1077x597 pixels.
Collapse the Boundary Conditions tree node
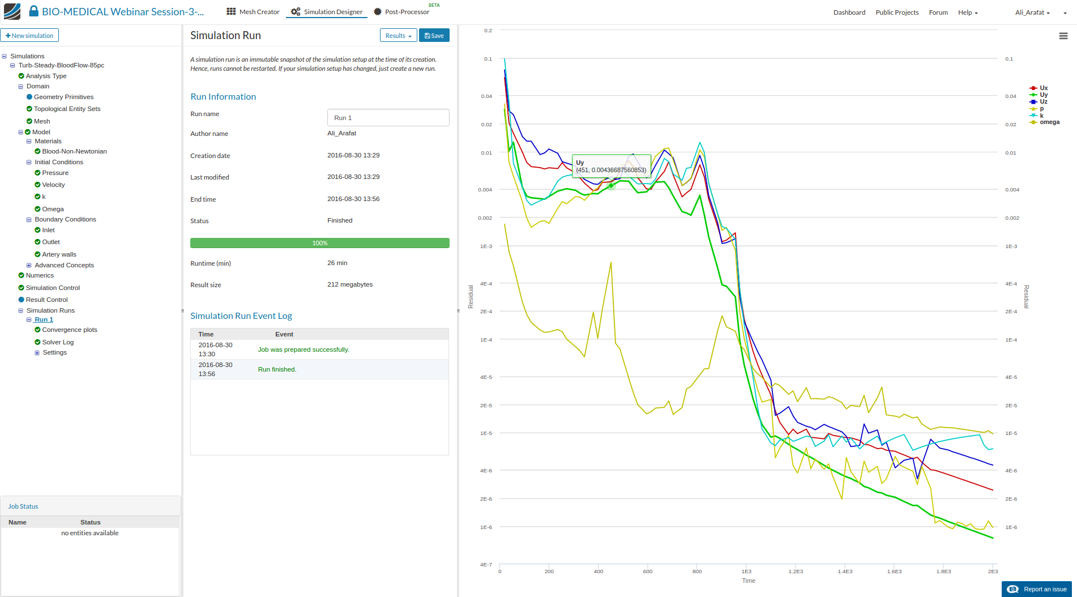click(29, 220)
